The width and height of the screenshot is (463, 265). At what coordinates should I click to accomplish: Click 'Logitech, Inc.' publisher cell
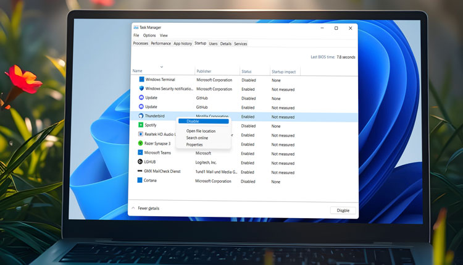click(206, 162)
